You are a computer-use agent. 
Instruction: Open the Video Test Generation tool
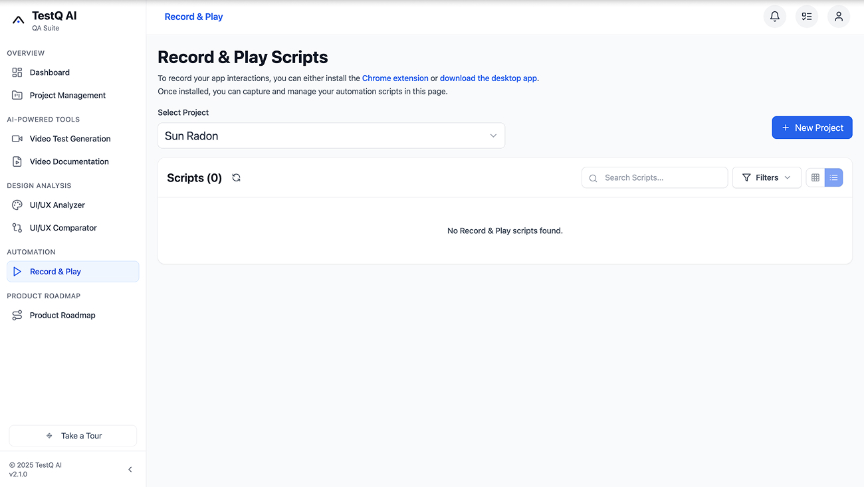(70, 138)
